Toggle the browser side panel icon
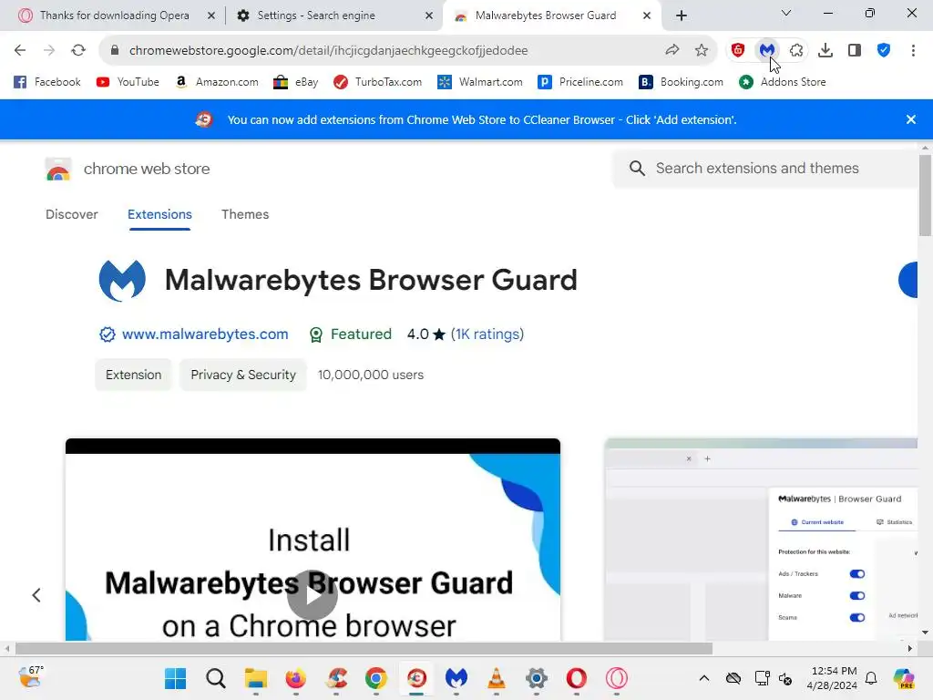 pos(855,51)
